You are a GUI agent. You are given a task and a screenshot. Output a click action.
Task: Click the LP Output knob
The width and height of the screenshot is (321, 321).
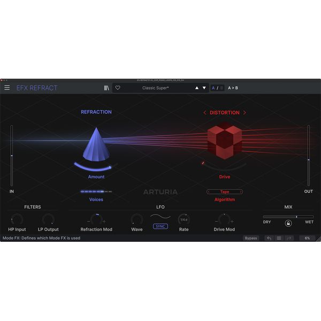(x=48, y=220)
